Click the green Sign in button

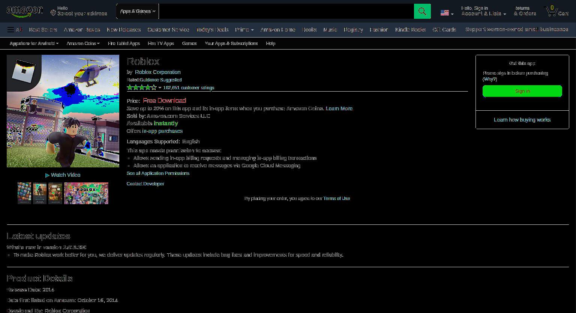click(522, 91)
